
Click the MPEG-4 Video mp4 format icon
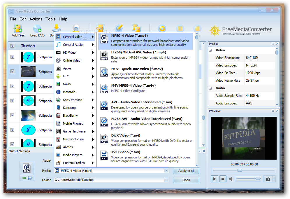[x=104, y=39]
